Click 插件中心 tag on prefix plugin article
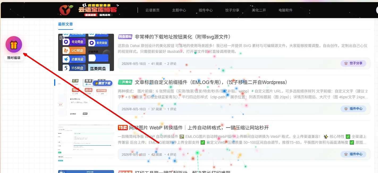This screenshot has width=378, height=173. pos(353,109)
